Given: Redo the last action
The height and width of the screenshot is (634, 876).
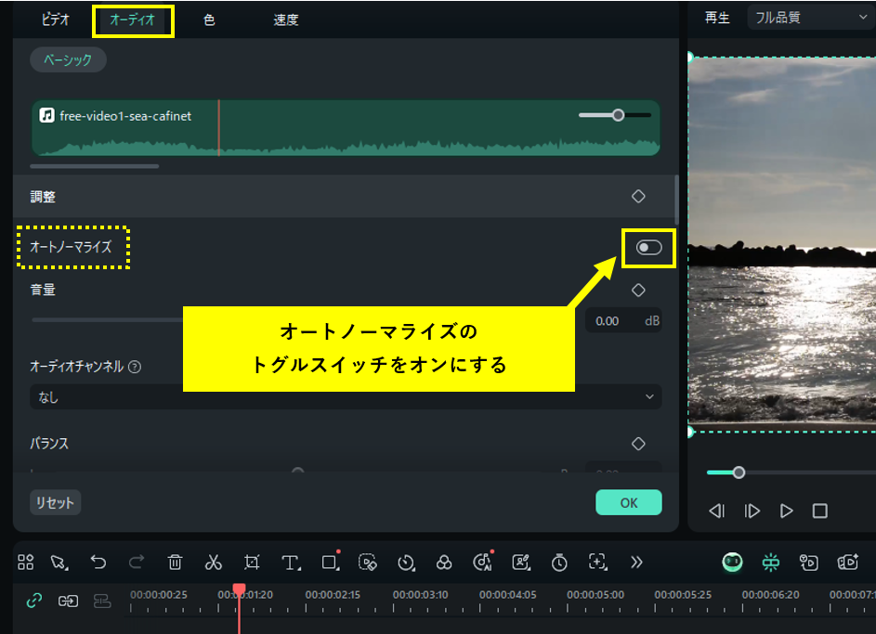Looking at the screenshot, I should [x=136, y=562].
